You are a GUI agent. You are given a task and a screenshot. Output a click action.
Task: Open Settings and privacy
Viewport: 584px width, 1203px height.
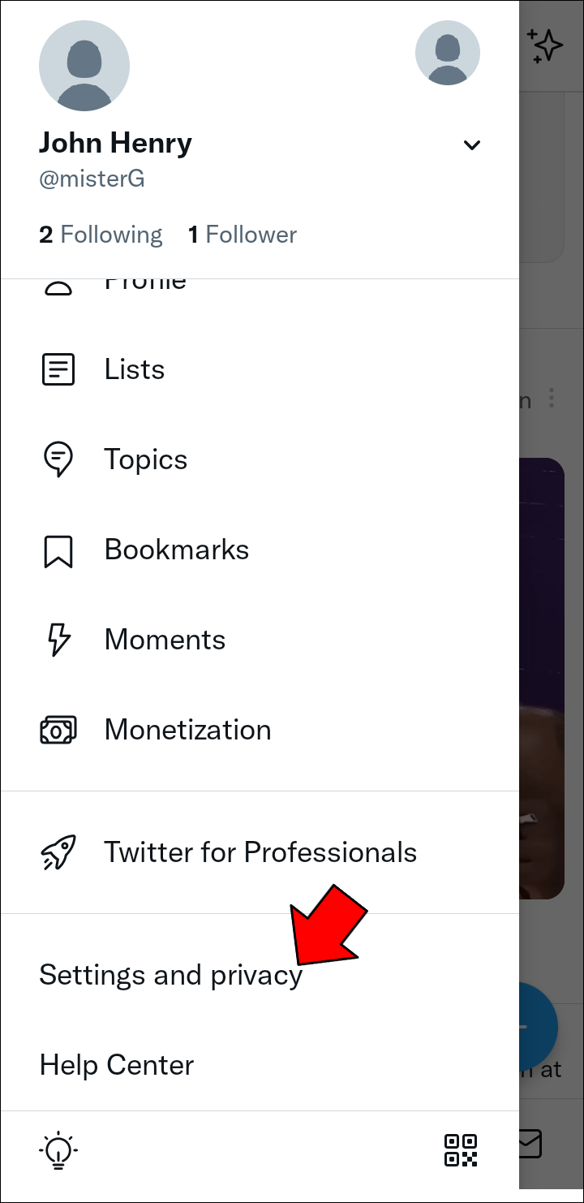[170, 975]
